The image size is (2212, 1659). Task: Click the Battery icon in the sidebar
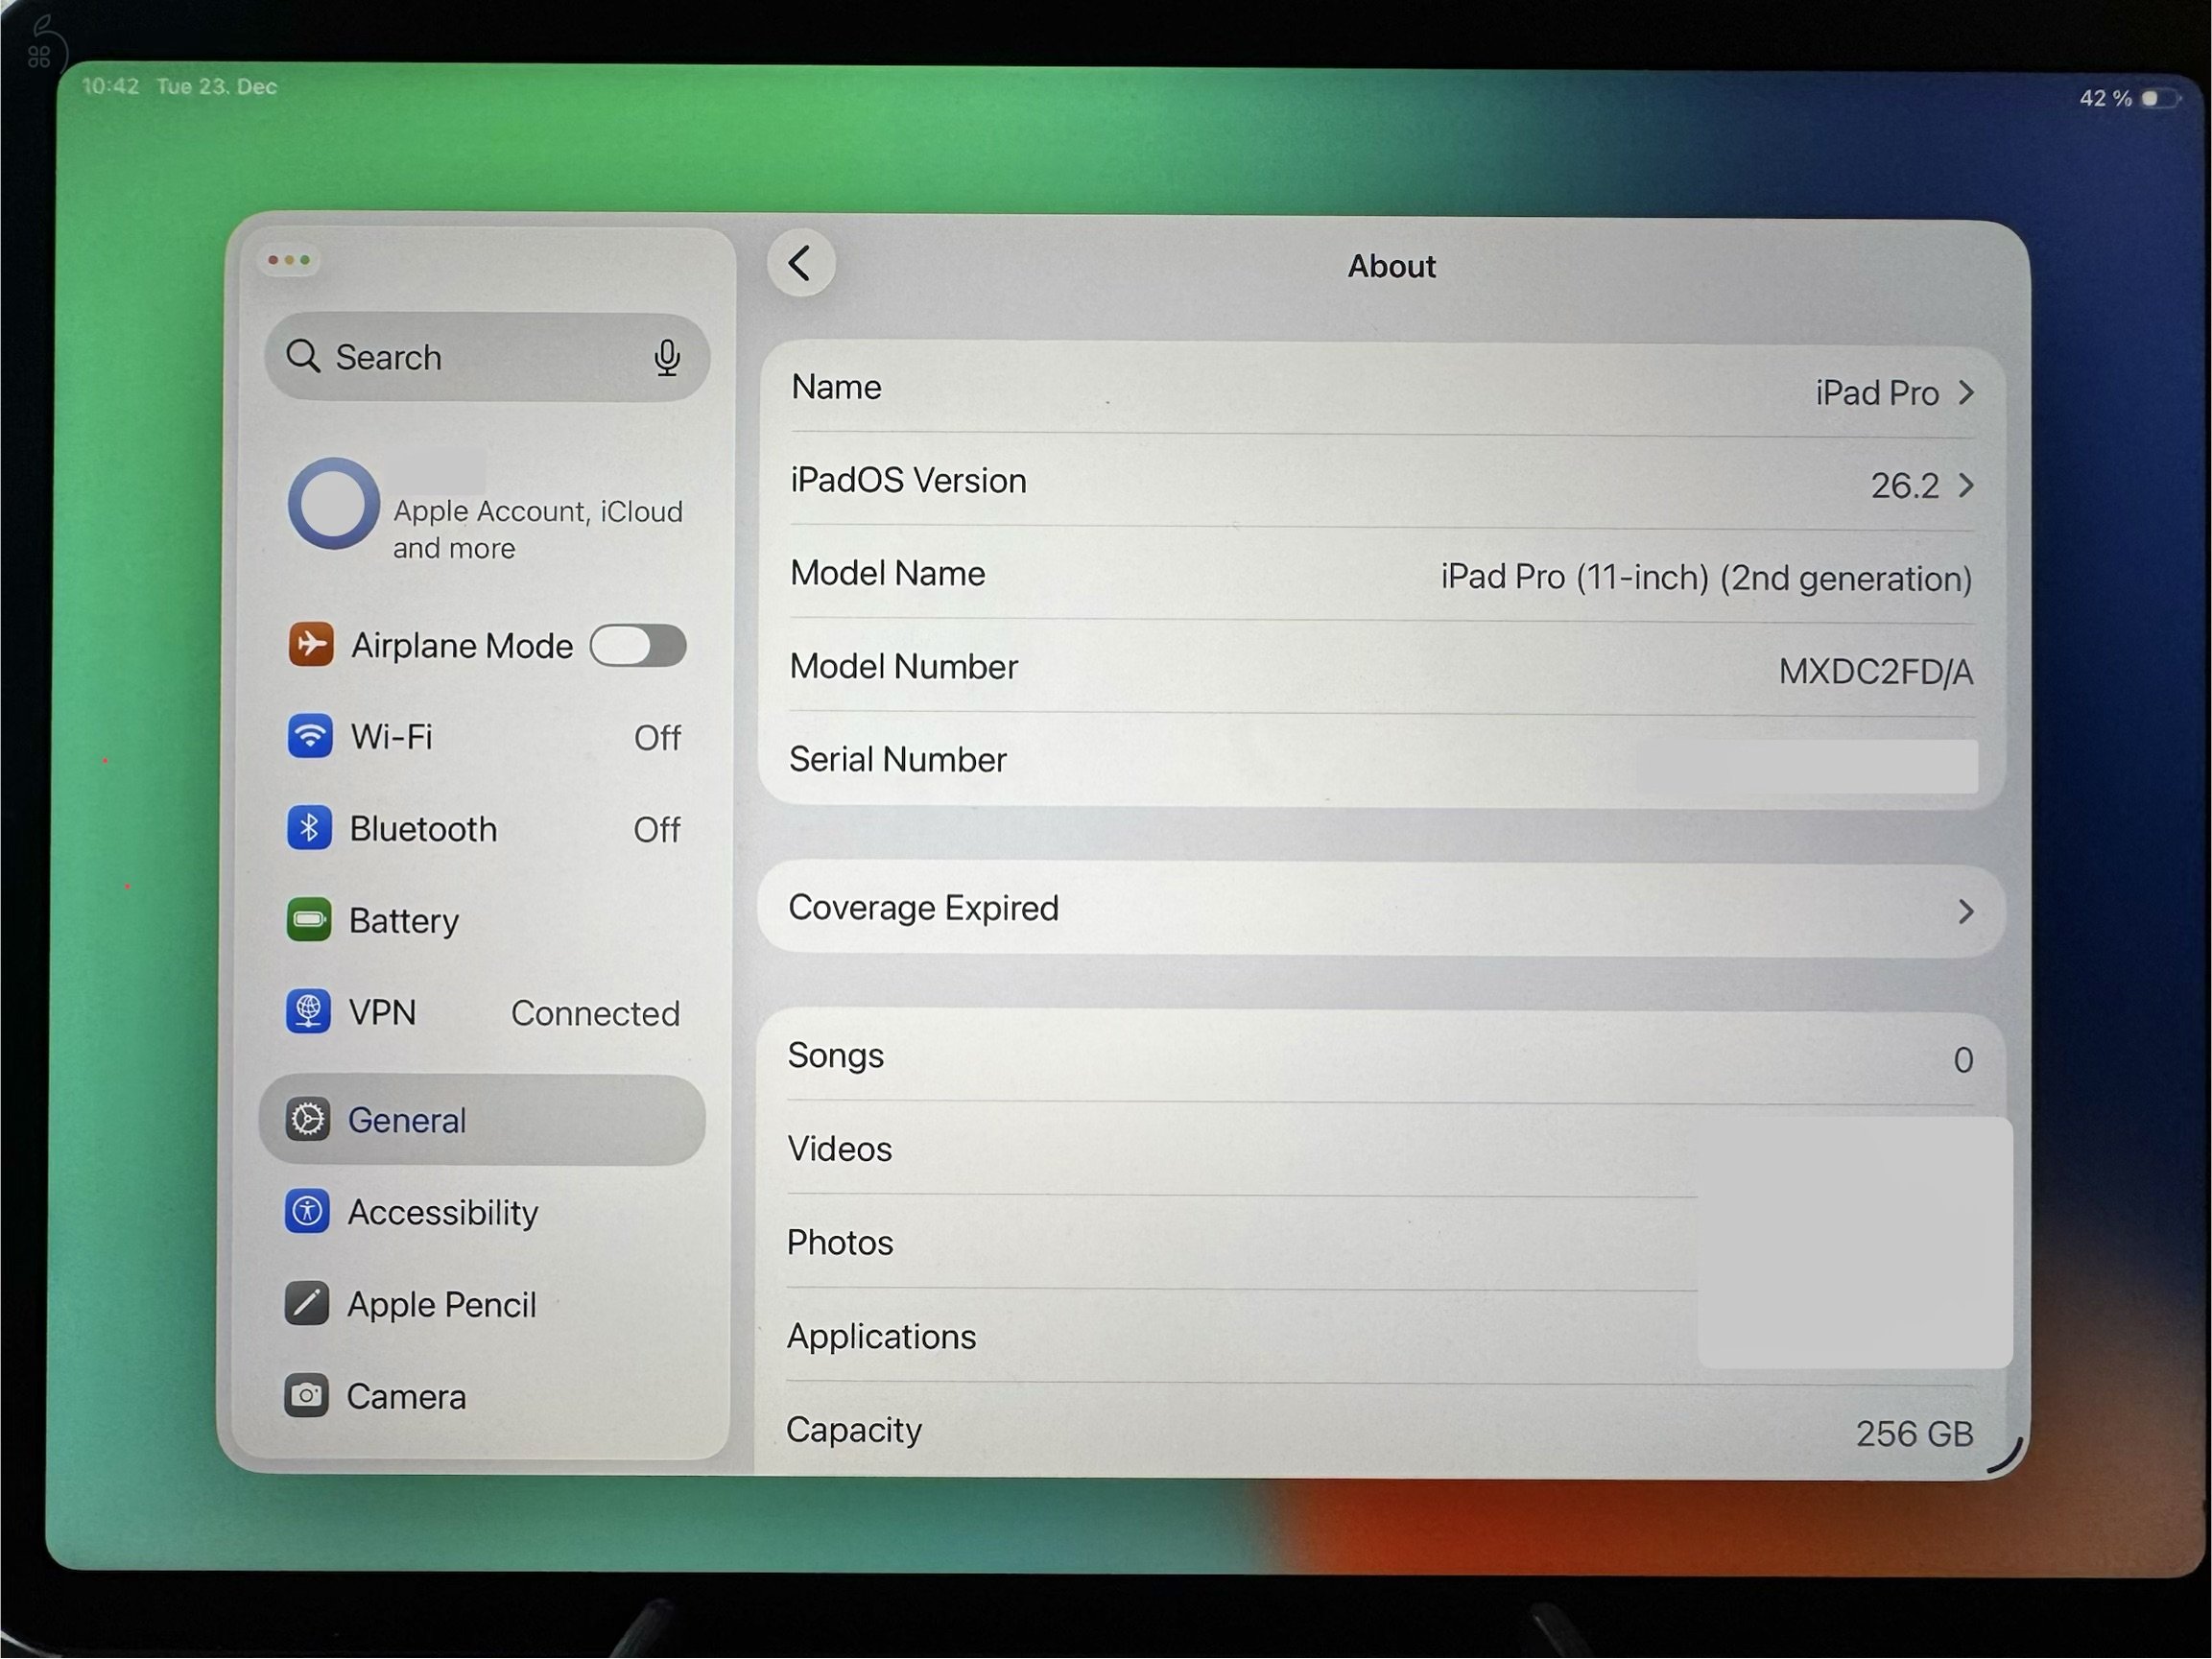(x=310, y=920)
